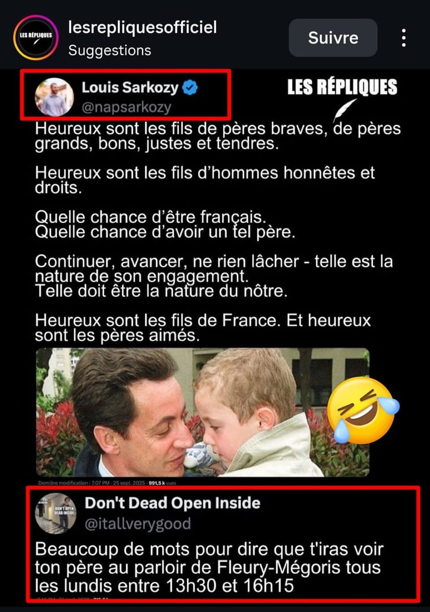Click the LES RÉPLIQUES watermark logo
The width and height of the screenshot is (430, 612).
pyautogui.click(x=342, y=87)
